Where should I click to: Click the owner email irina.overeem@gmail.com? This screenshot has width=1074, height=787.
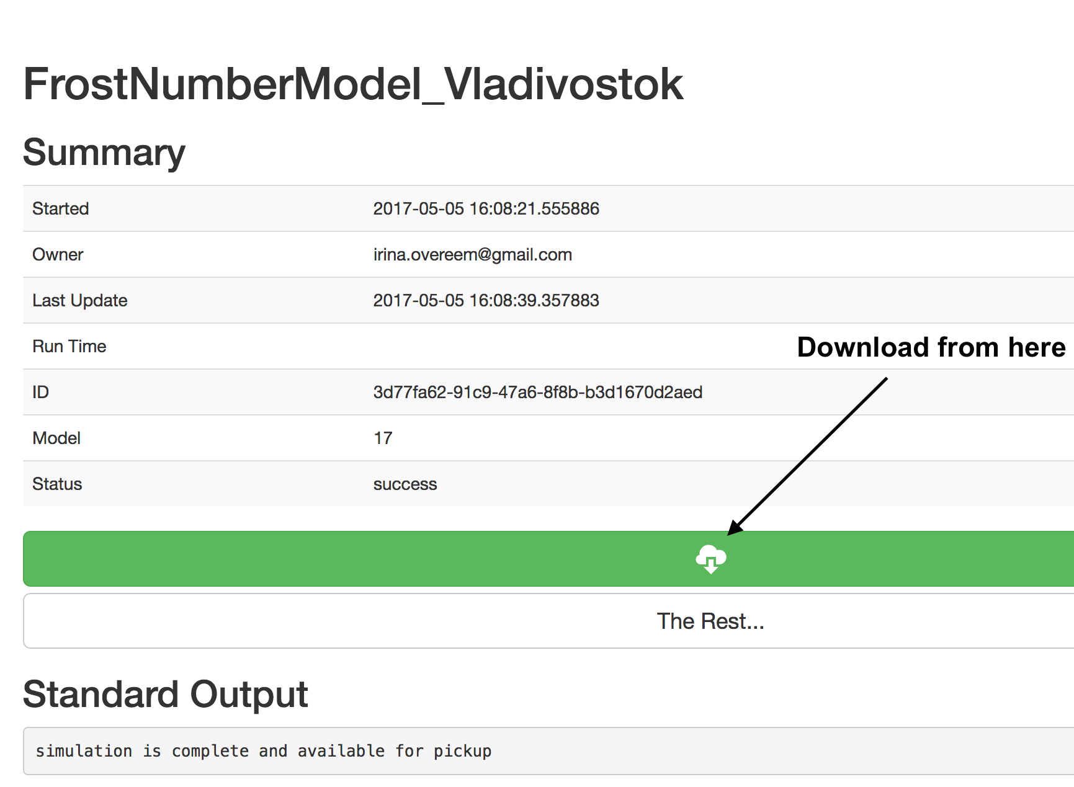472,254
